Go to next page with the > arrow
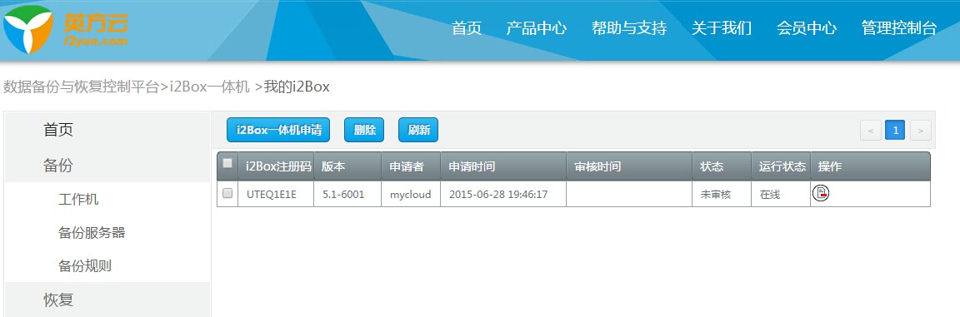The width and height of the screenshot is (960, 317). (921, 130)
